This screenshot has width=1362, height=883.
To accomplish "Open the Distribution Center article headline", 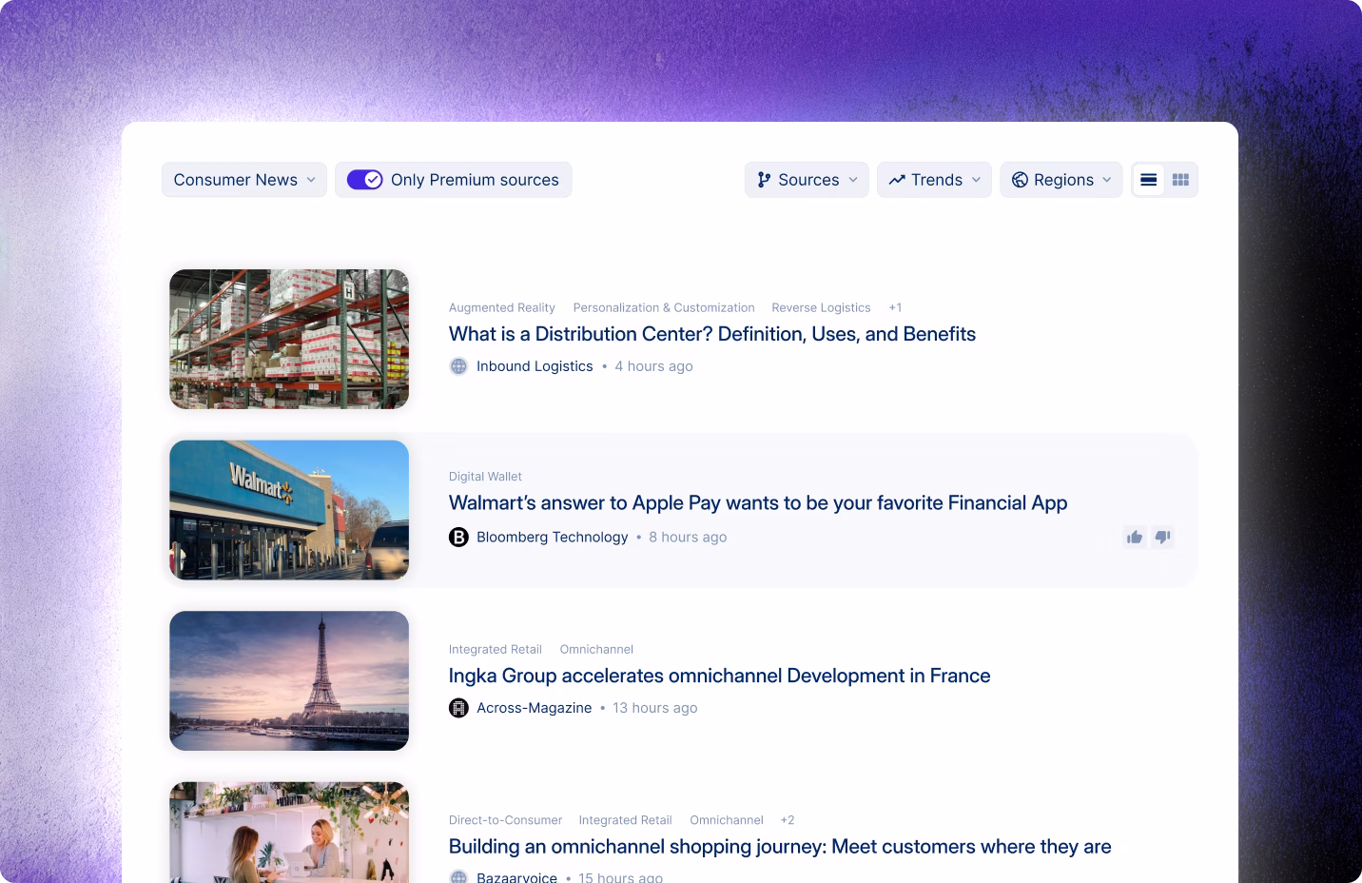I will coord(712,334).
